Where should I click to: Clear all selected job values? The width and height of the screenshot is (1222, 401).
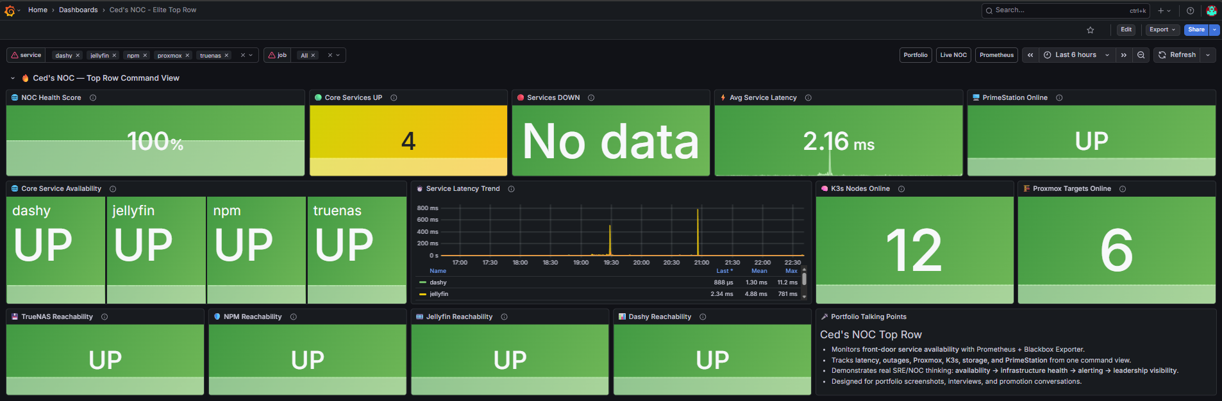coord(330,55)
